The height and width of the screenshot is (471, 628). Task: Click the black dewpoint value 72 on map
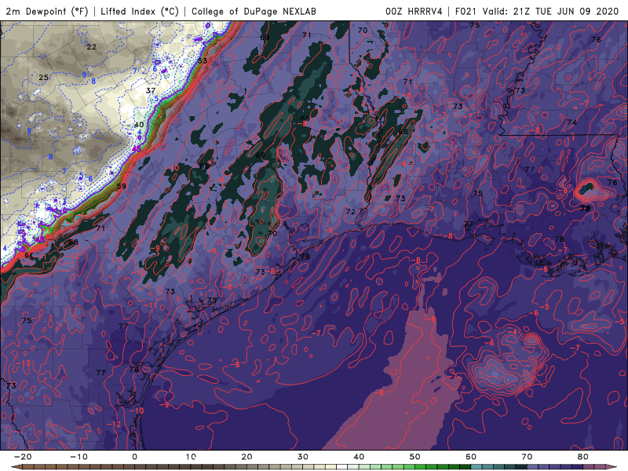coord(351,211)
